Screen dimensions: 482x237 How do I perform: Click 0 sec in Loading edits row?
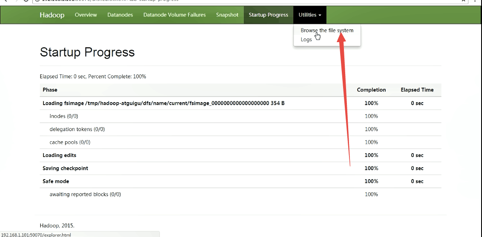(x=417, y=155)
